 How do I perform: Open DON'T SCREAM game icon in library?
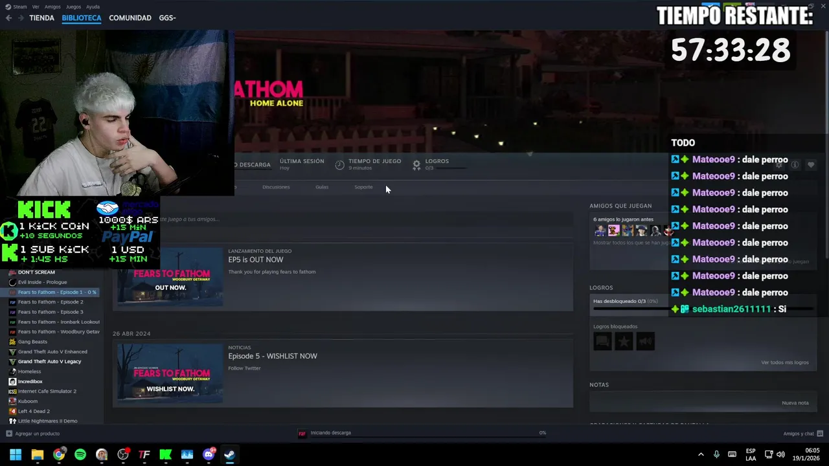pos(12,272)
